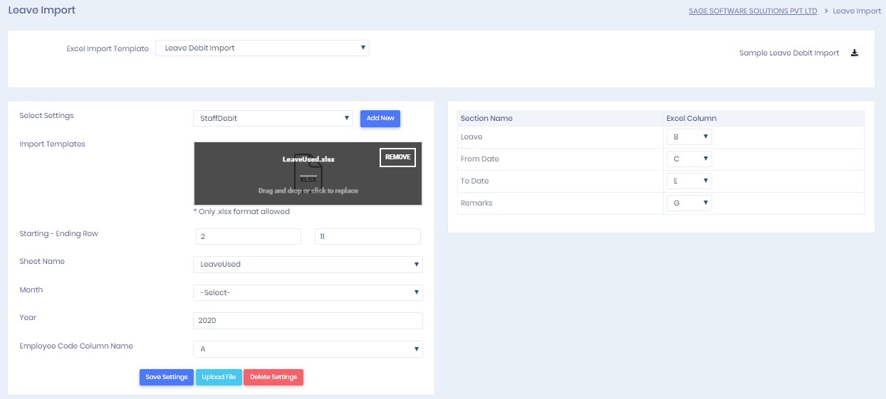Click the starting row input field
Viewport: 886px width, 399px height.
pos(249,236)
